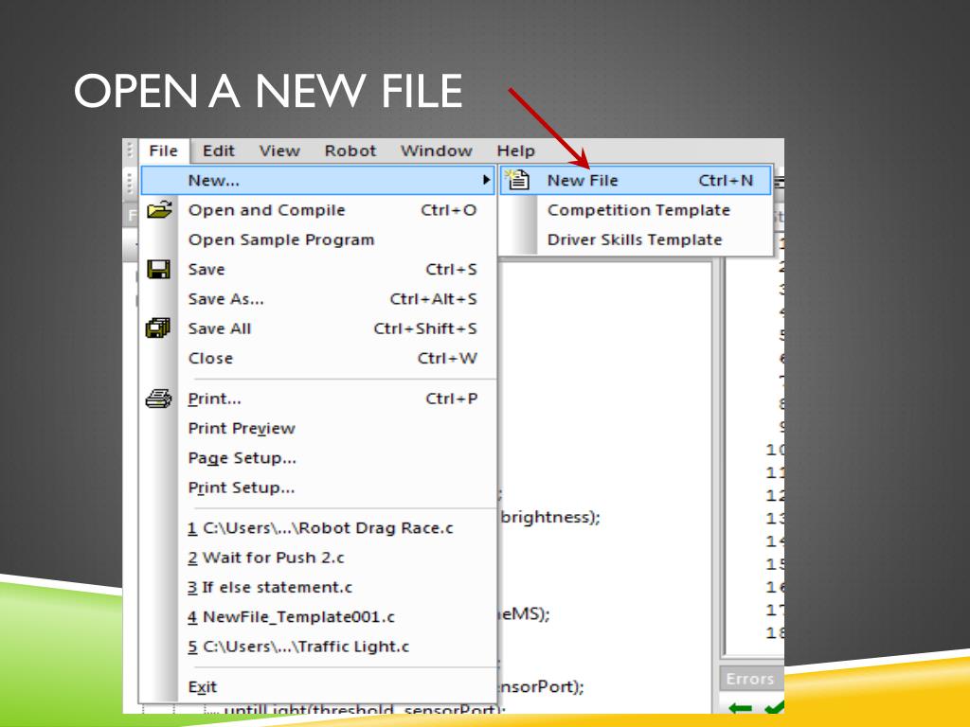The height and width of the screenshot is (727, 970).
Task: Choose Open and Compile
Action: (x=318, y=210)
